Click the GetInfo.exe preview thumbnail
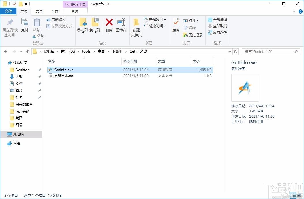Viewport: 304px width, 199px height. tap(245, 88)
